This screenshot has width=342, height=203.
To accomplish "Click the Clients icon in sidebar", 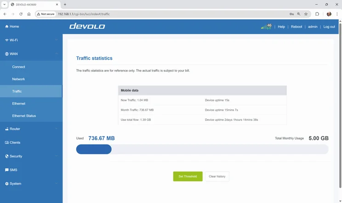I will coord(7,143).
